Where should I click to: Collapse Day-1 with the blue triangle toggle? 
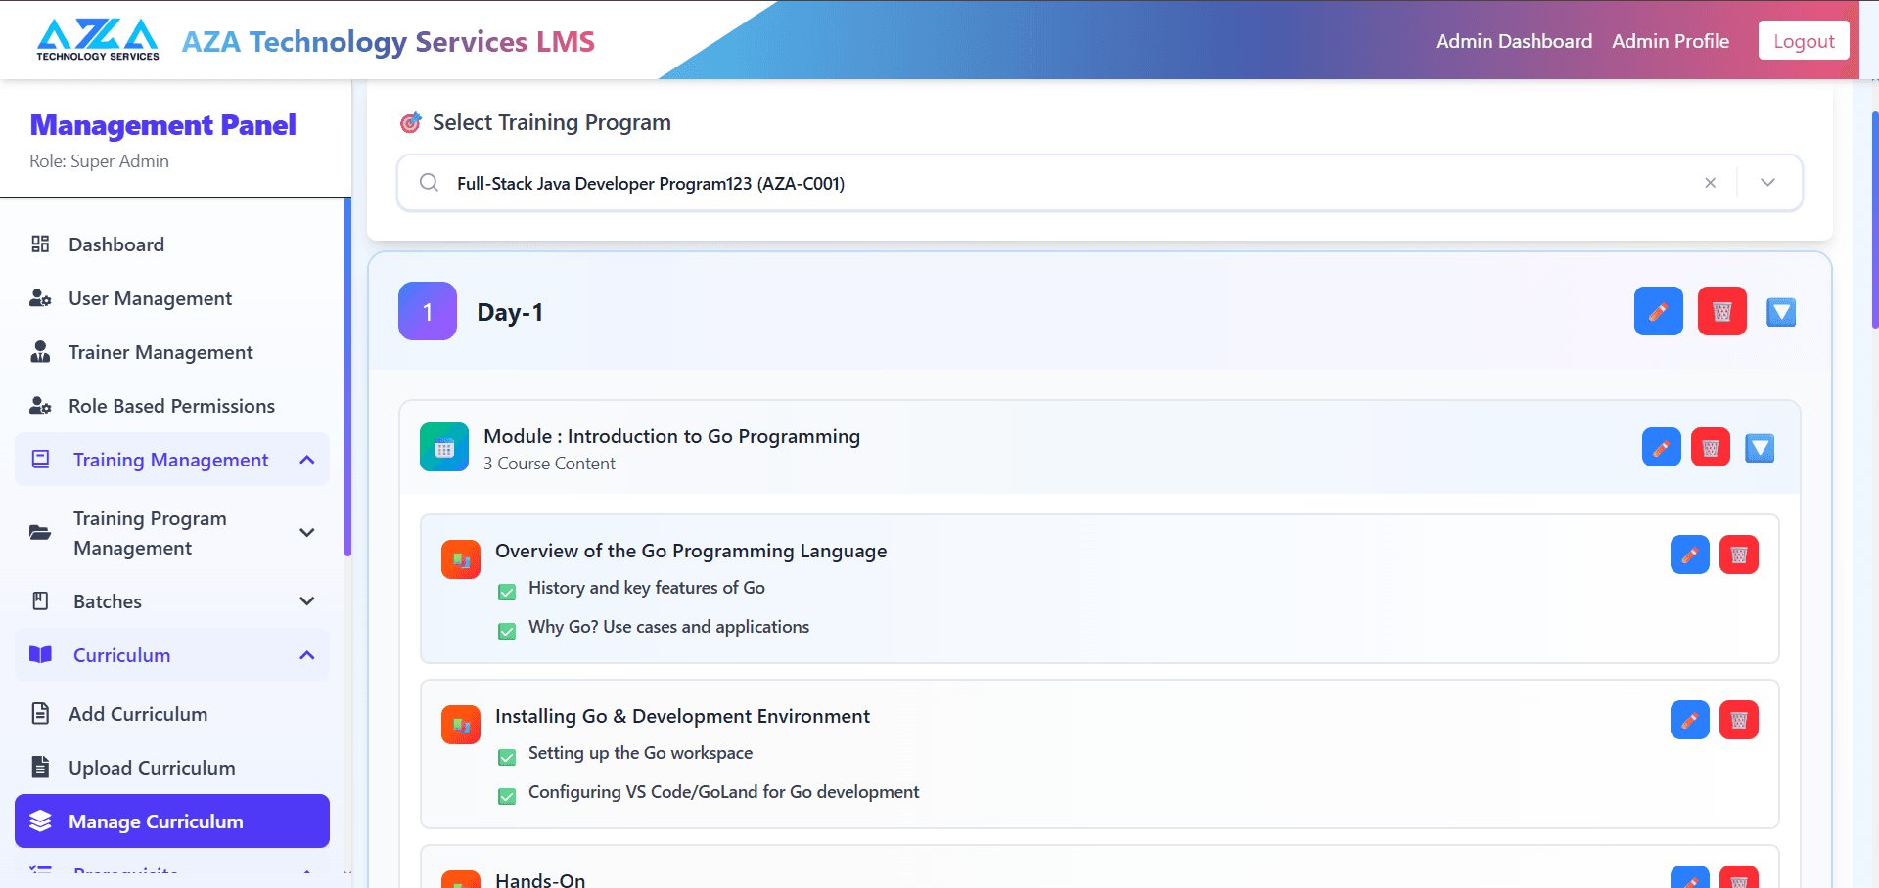pos(1781,312)
